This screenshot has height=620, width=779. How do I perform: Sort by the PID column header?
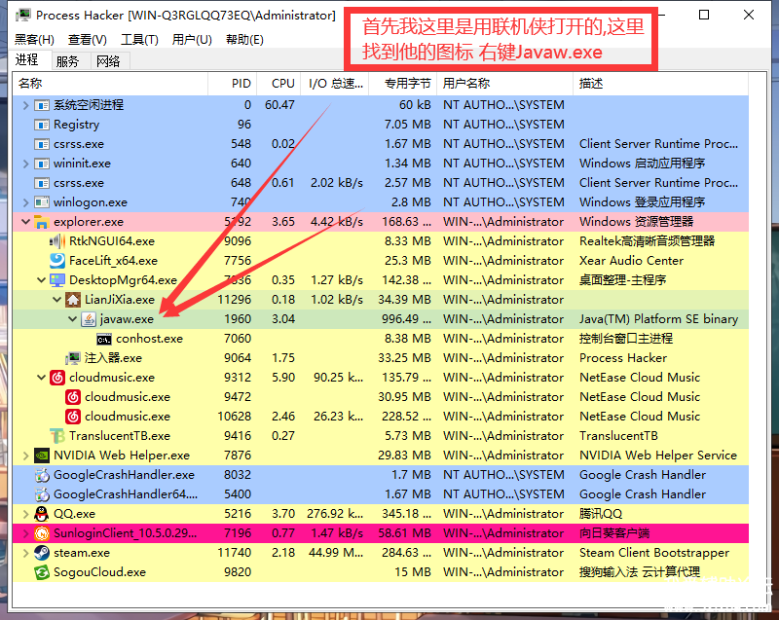point(241,84)
